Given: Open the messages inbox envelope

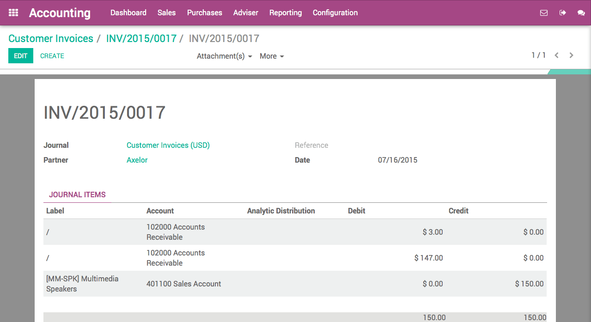Looking at the screenshot, I should tap(543, 12).
